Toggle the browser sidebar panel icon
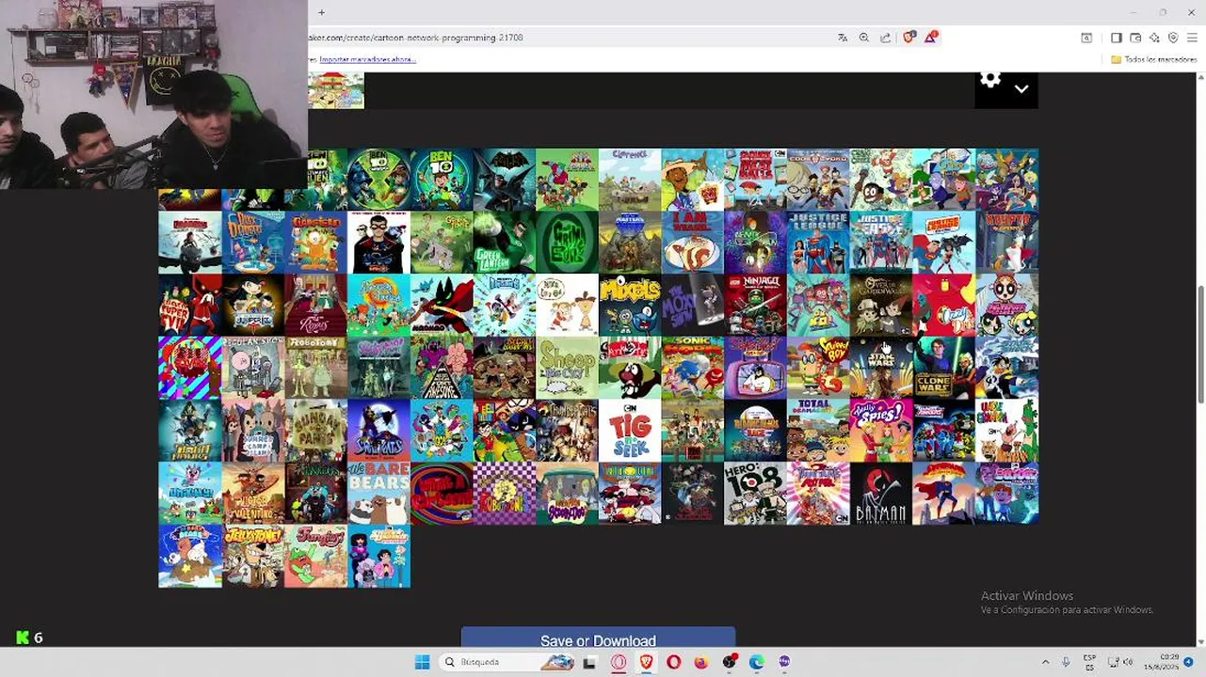 (x=1117, y=38)
